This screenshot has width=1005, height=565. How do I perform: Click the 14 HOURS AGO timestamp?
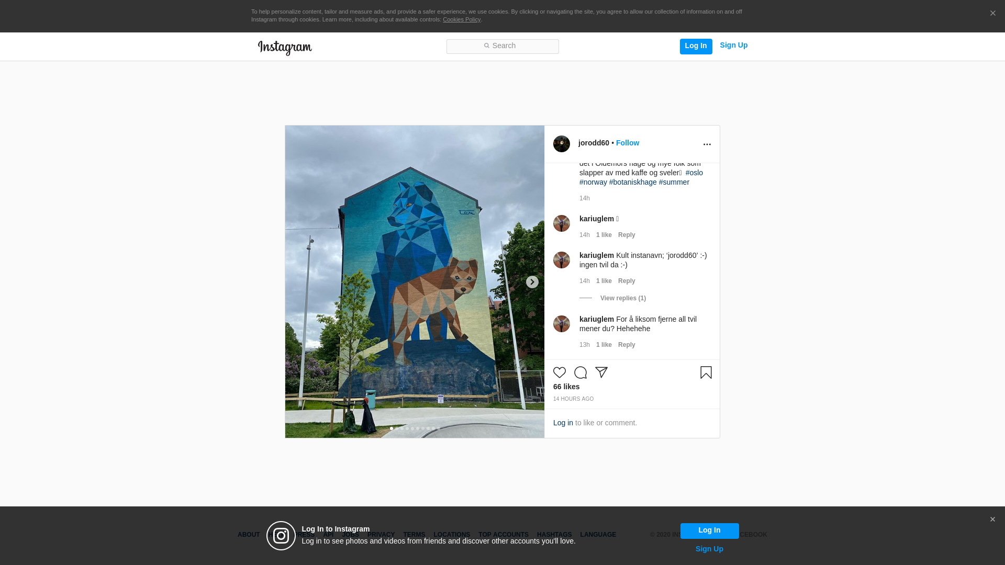coord(574,399)
